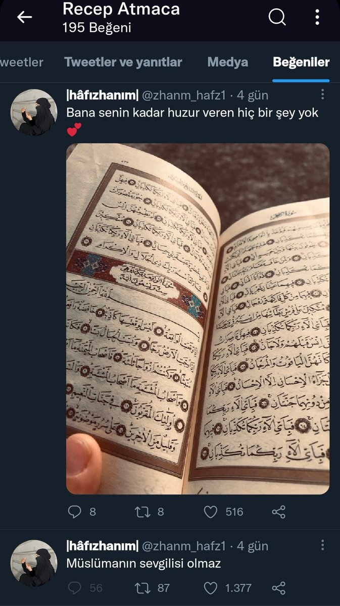Open the profile's three-dot overflow menu
This screenshot has height=606, width=340.
click(x=317, y=18)
